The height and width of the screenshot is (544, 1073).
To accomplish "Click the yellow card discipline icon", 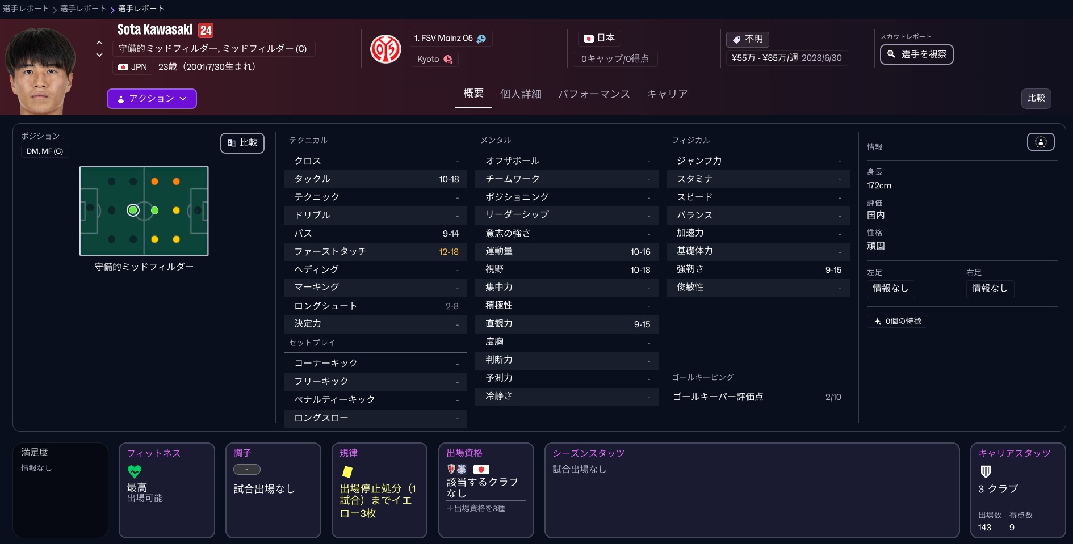I will pos(347,471).
